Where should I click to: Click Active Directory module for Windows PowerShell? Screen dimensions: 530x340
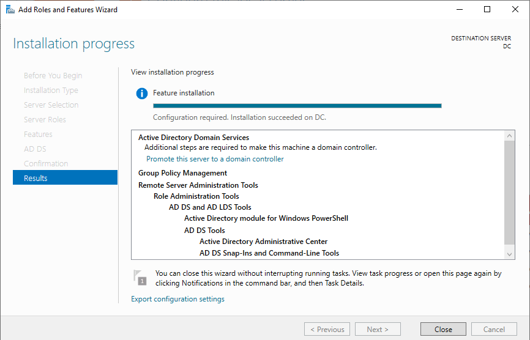pos(266,218)
